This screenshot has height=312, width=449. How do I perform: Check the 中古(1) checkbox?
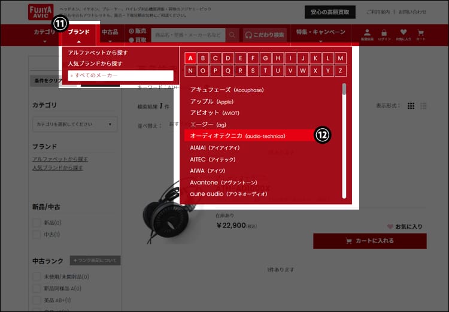37,235
